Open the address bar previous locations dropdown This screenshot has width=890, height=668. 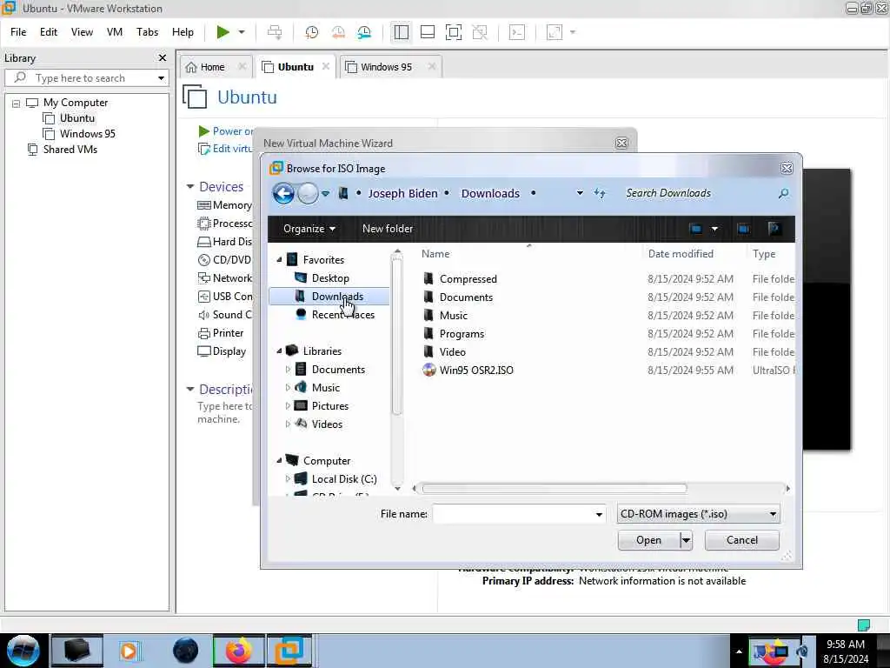click(580, 193)
